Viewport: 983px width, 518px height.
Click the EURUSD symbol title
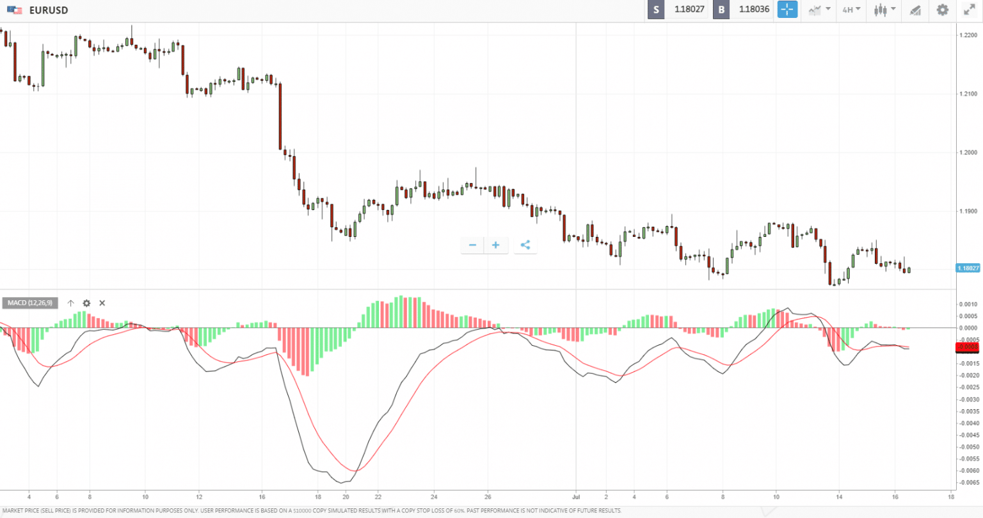pos(49,10)
